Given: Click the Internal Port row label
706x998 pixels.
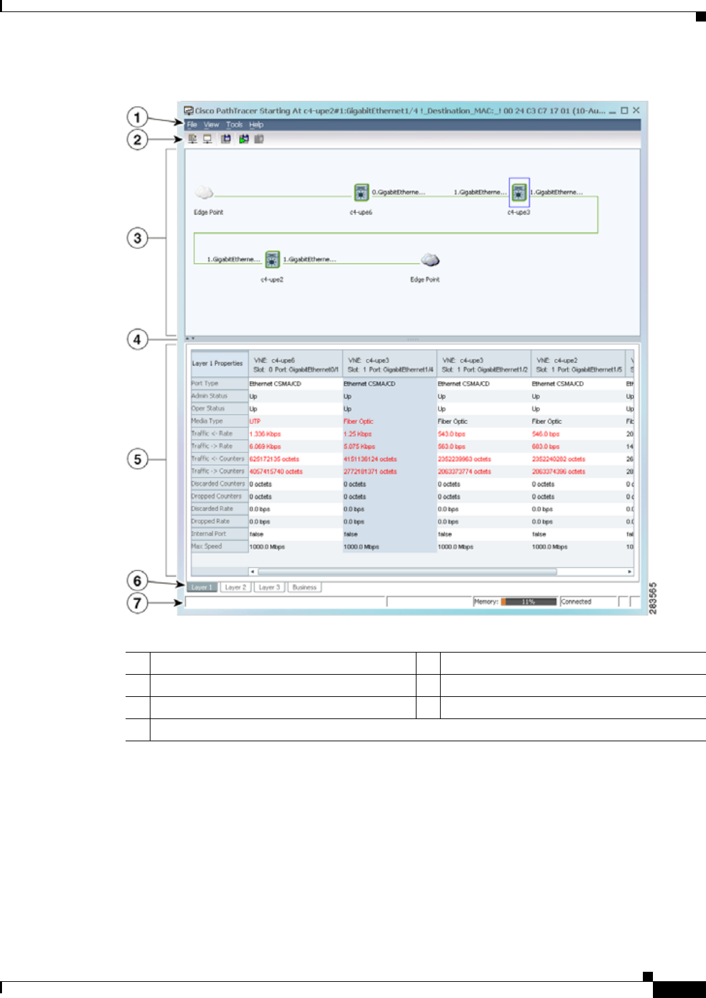Looking at the screenshot, I should (220, 534).
